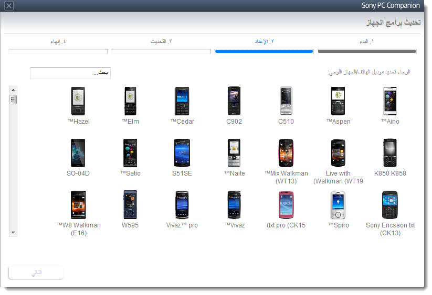Screen dimensions: 432x295
Task: Select the Sony Ericsson txt CK13 image
Action: tap(390, 205)
